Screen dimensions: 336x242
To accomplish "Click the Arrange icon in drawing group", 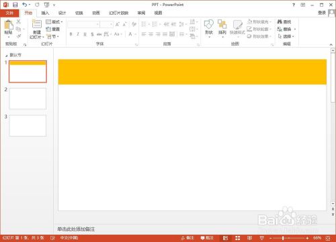I will coord(222,24).
